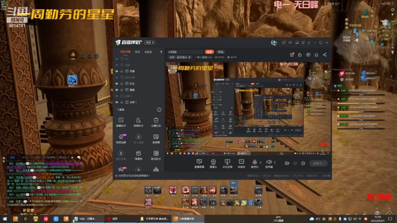Add 多媒体 media source
This screenshot has width=397, height=223.
point(241,164)
